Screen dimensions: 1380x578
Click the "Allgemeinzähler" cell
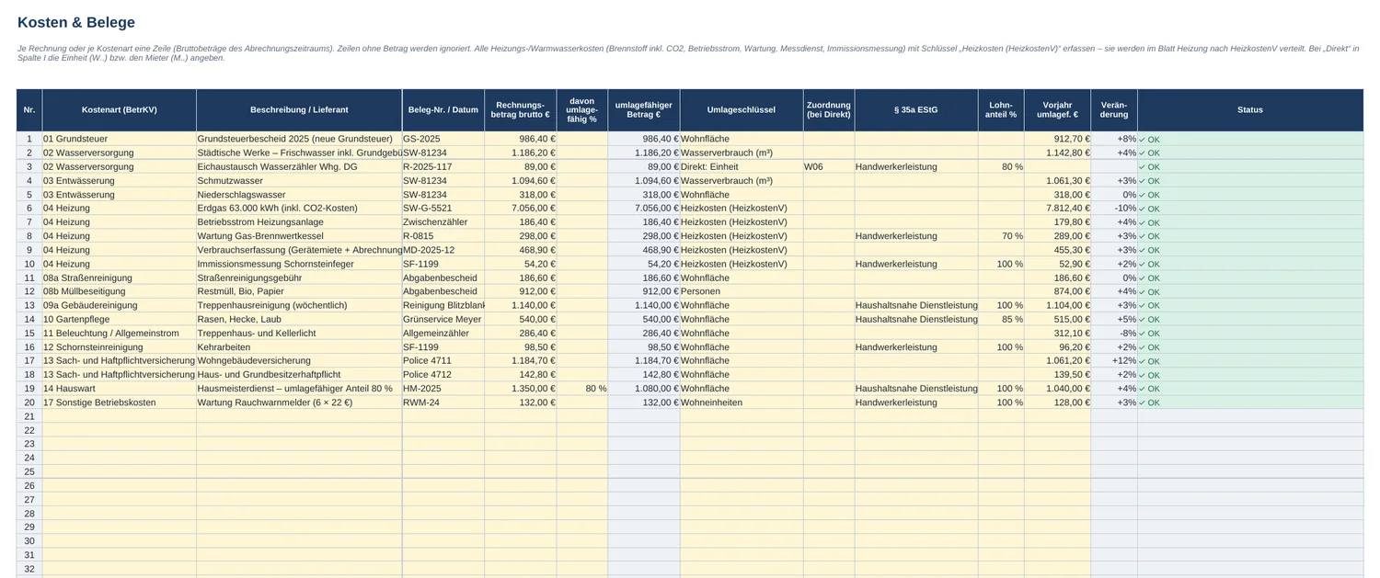point(443,333)
